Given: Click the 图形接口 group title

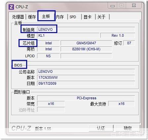Looking at the screenshot, I should [22, 92].
